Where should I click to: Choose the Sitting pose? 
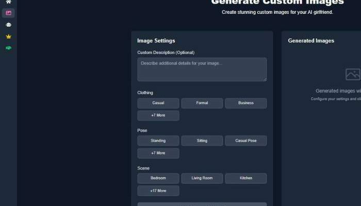(202, 141)
